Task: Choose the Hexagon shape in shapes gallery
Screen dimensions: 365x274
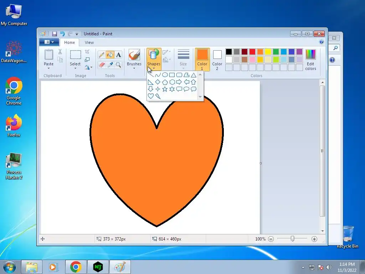Action: click(172, 82)
